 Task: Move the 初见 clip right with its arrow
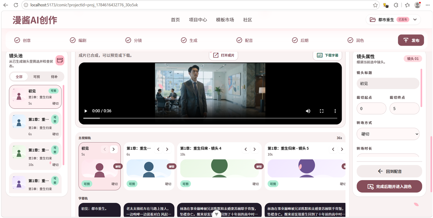(x=114, y=149)
